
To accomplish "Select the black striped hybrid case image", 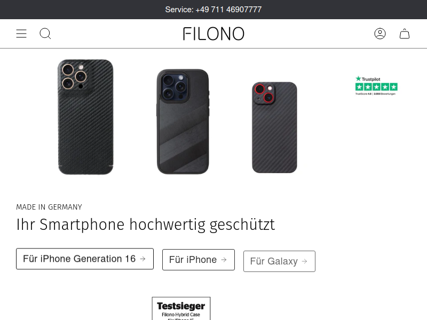I will (183, 122).
